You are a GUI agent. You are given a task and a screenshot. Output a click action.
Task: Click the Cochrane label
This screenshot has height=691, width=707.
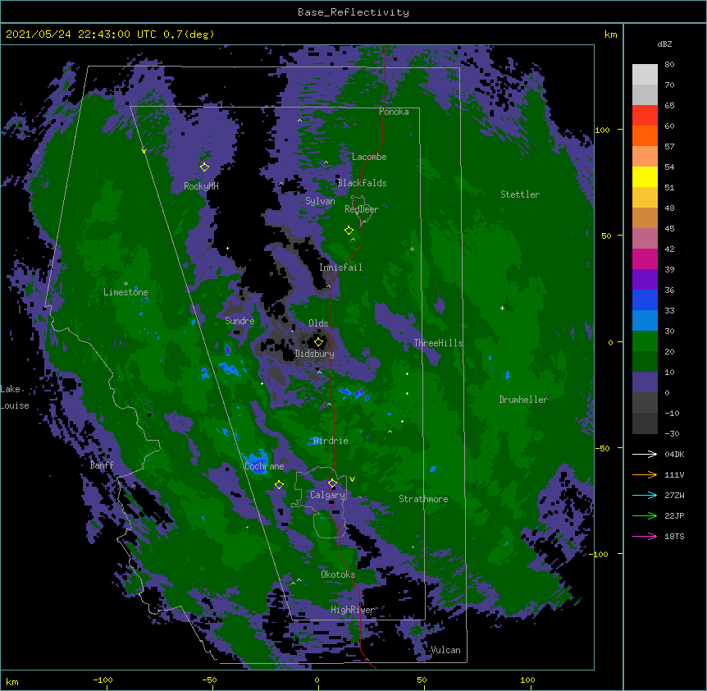pos(264,466)
